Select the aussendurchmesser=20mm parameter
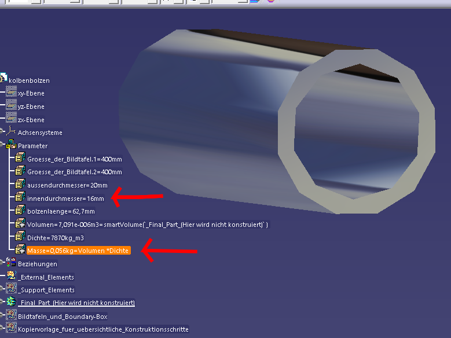The width and height of the screenshot is (451, 338). tap(67, 185)
